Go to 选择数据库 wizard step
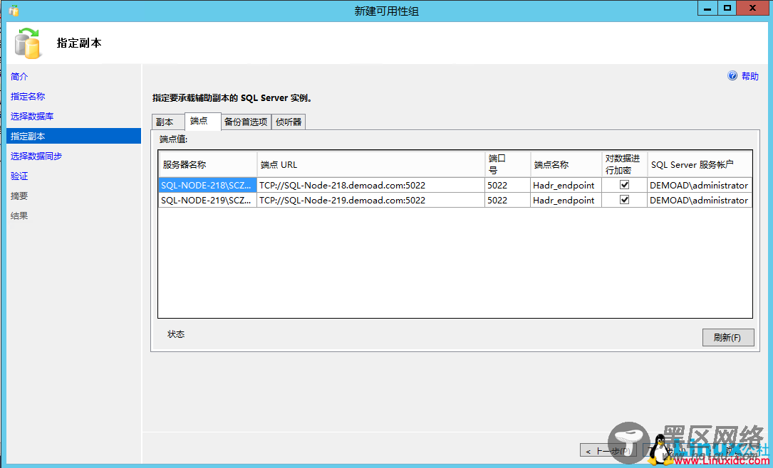773x468 pixels. point(33,117)
